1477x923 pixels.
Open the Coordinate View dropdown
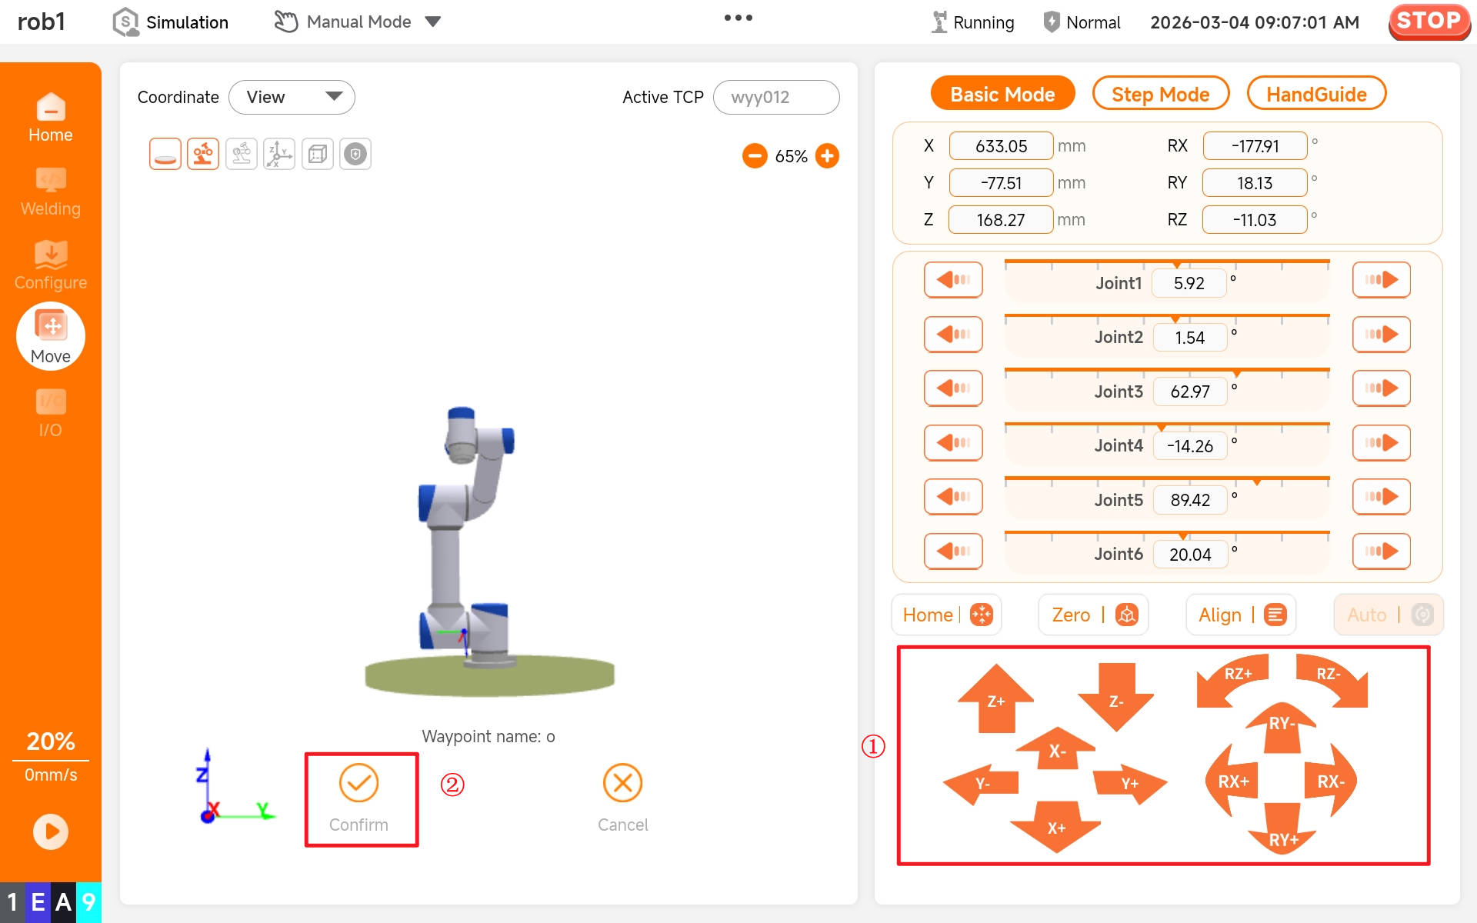292,98
